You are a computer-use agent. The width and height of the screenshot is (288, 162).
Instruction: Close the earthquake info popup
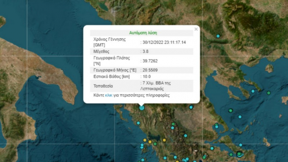(x=196, y=29)
